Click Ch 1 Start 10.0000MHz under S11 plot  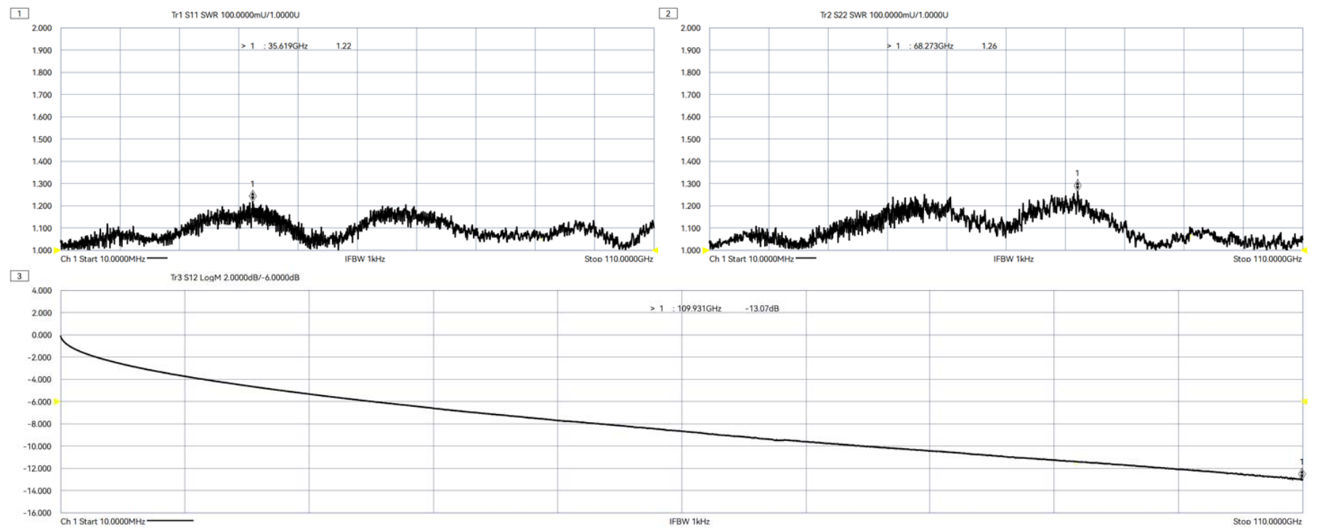coord(102,258)
